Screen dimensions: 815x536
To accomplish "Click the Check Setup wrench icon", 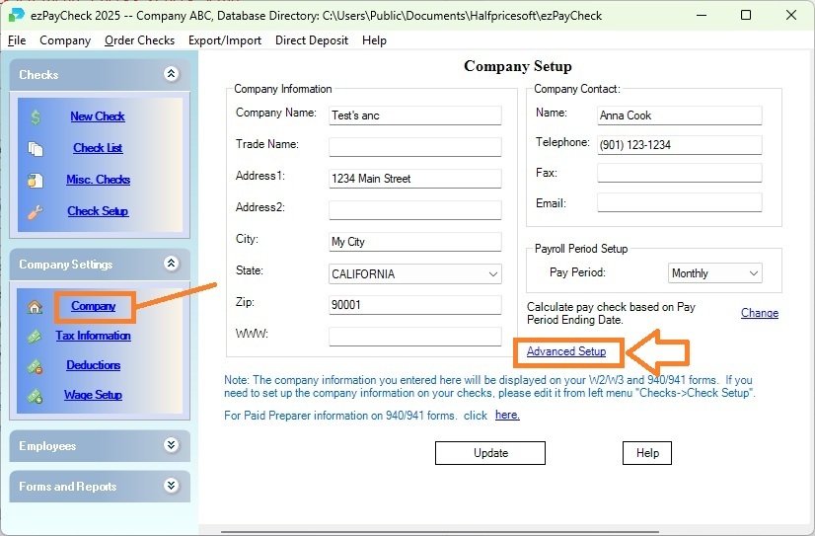I will click(36, 211).
